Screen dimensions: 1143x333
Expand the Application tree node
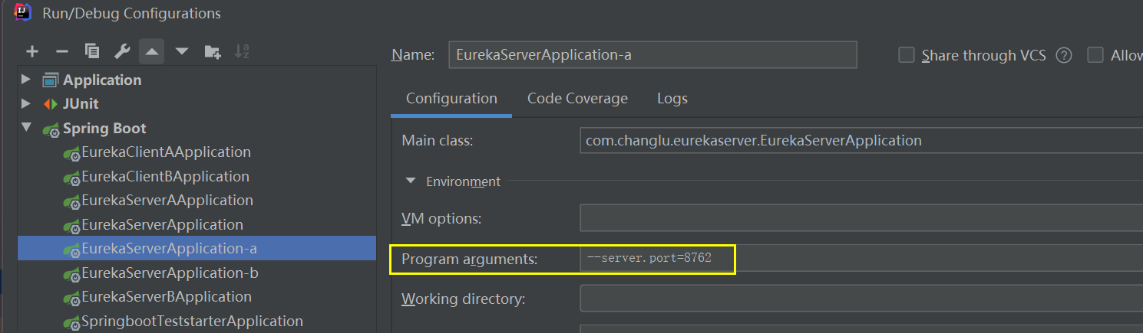click(x=26, y=80)
